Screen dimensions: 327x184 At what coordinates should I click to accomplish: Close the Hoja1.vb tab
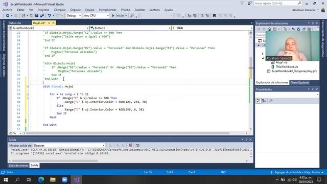[53, 23]
